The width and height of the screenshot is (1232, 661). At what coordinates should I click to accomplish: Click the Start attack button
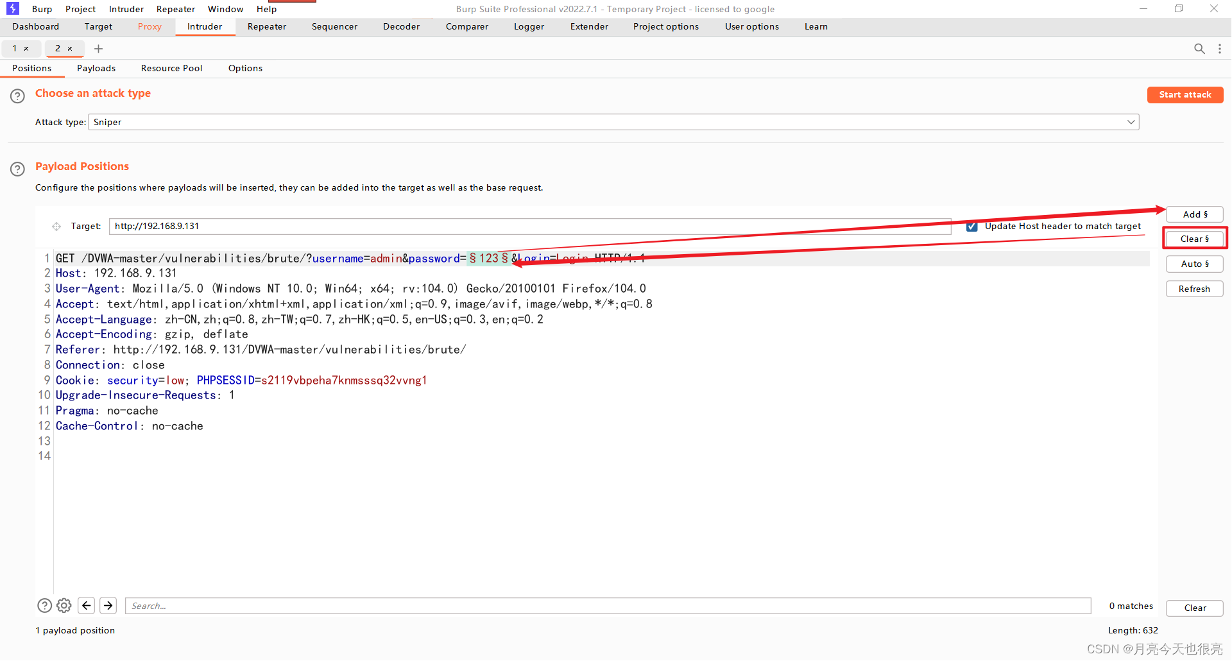(1185, 94)
